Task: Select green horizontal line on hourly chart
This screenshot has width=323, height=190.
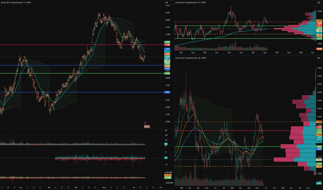Action: (82, 73)
